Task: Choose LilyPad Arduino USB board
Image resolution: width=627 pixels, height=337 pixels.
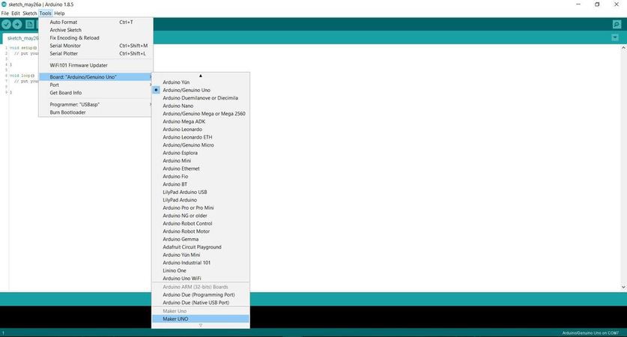Action: 200,192
